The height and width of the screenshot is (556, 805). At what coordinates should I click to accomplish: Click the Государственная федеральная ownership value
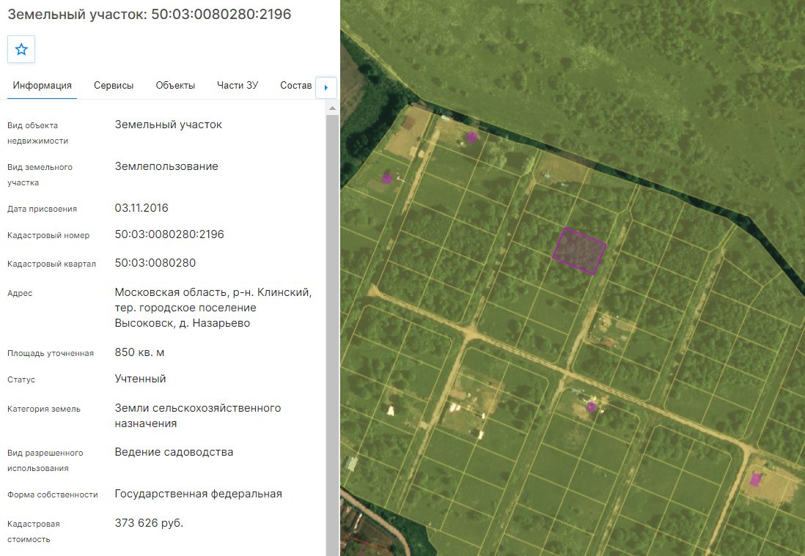tap(198, 494)
